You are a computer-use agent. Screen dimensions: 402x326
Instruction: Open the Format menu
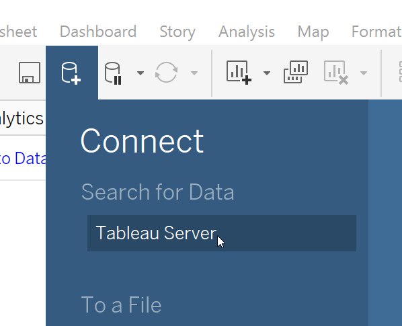pos(376,32)
